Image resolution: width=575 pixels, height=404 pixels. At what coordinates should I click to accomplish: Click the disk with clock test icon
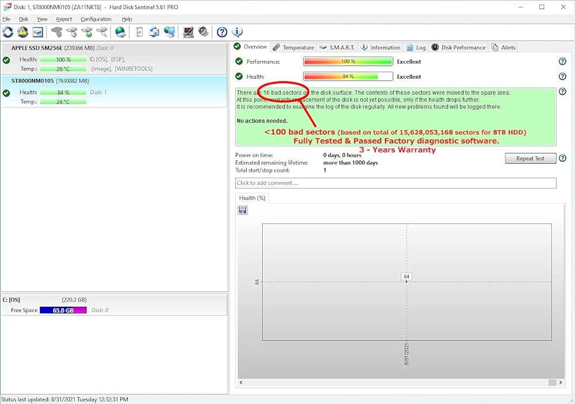71,32
